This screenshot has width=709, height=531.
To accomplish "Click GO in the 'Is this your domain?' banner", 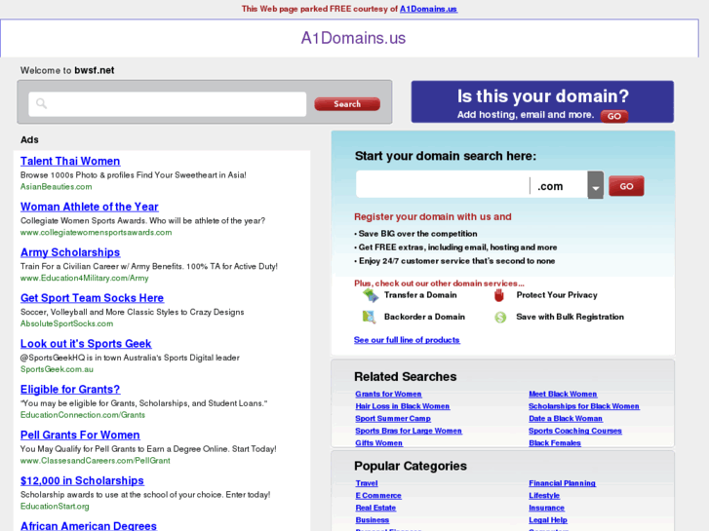I will [614, 116].
